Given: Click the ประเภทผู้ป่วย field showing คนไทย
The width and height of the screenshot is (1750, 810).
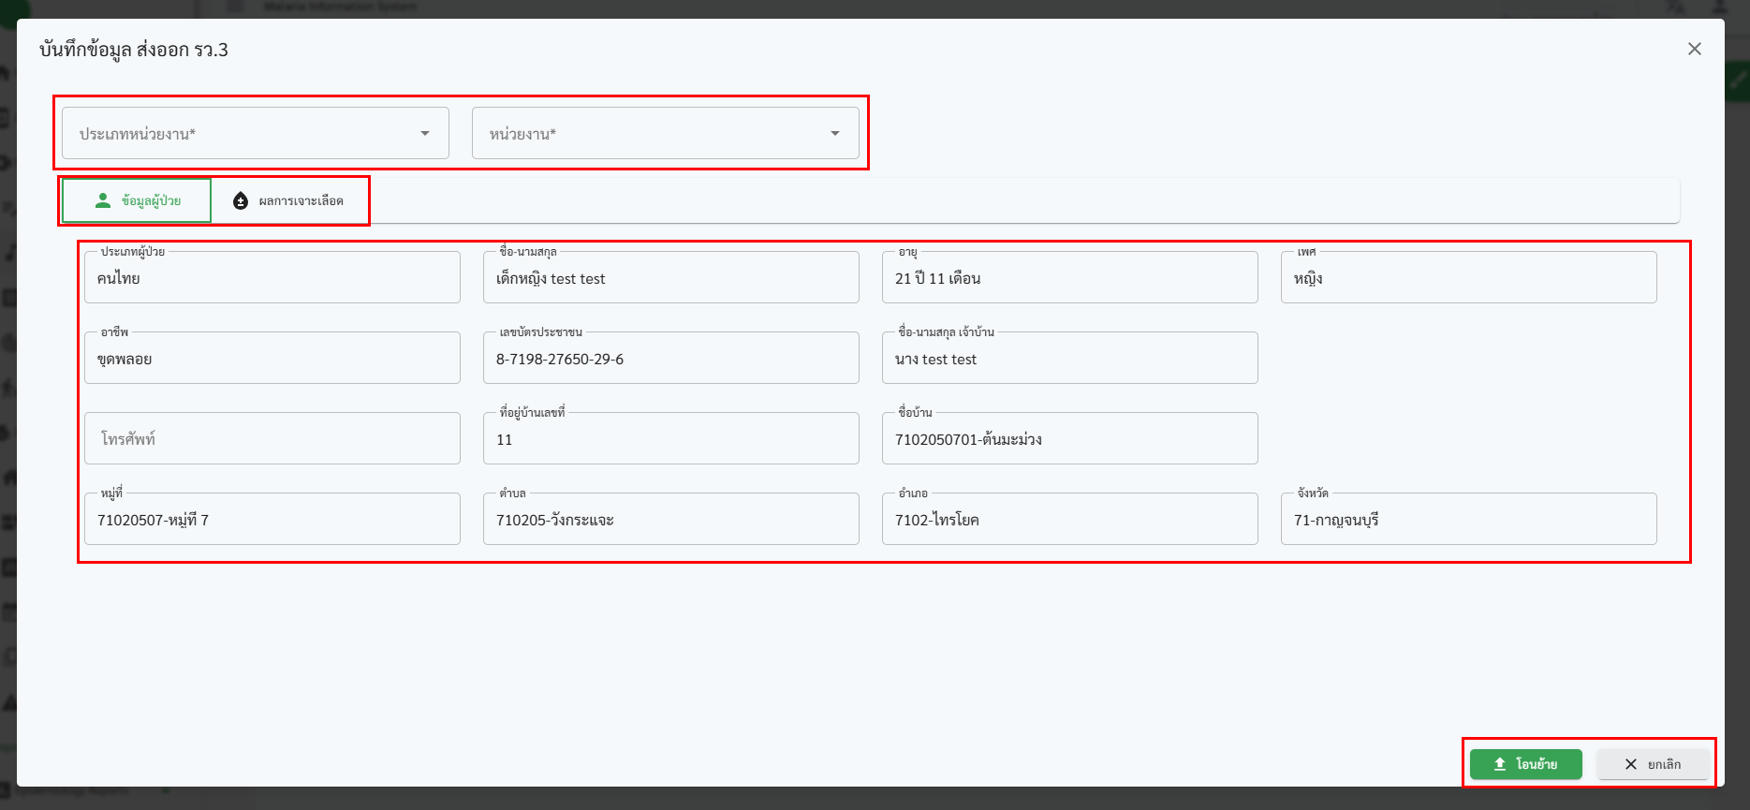Looking at the screenshot, I should click(x=272, y=278).
